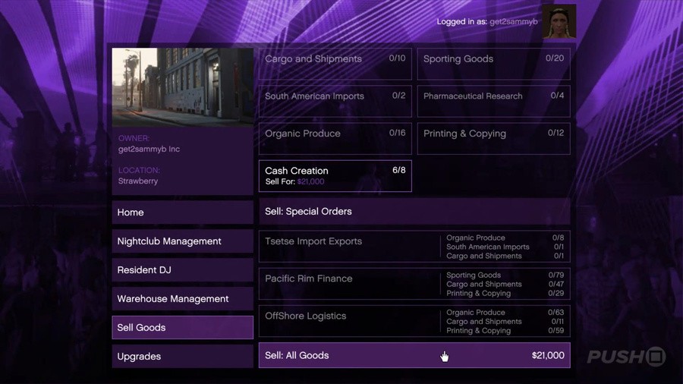The height and width of the screenshot is (384, 683).
Task: Click the 0/29 Printing & Copying requirement
Action: point(556,294)
